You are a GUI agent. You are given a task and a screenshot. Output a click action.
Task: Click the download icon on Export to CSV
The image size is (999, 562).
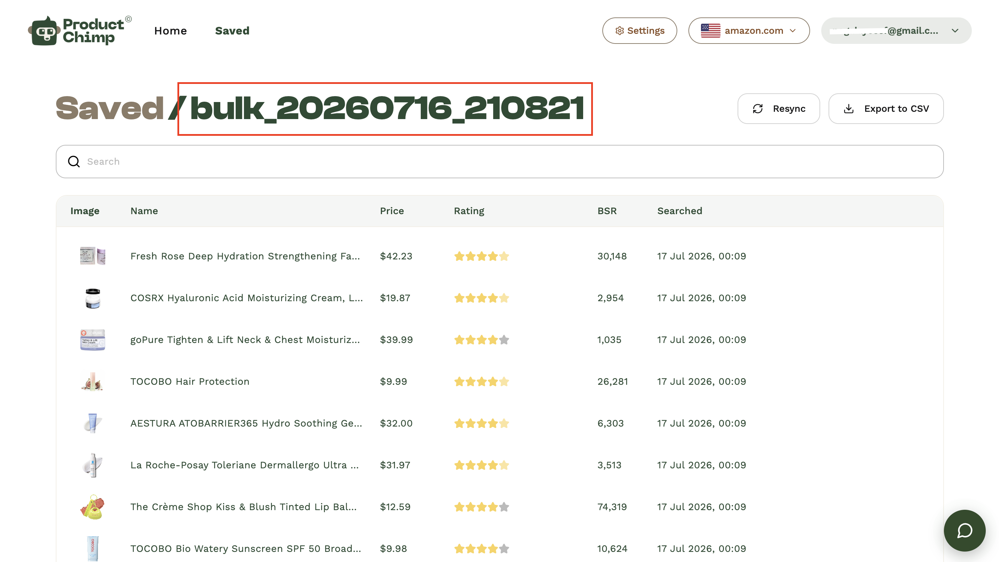click(x=849, y=109)
